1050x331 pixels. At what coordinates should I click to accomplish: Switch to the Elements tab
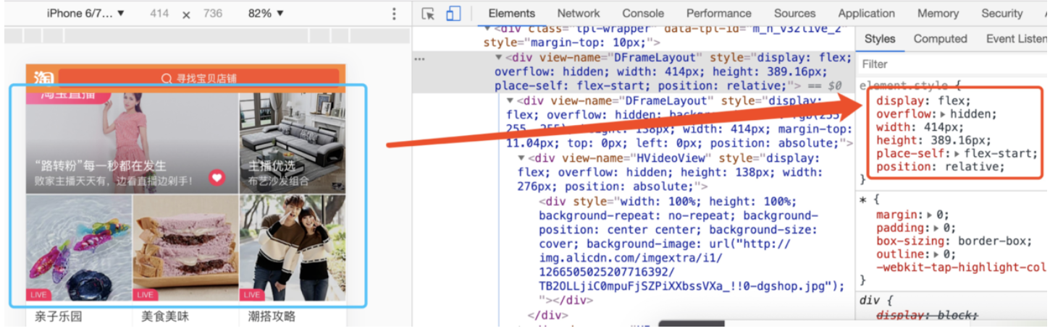point(511,13)
